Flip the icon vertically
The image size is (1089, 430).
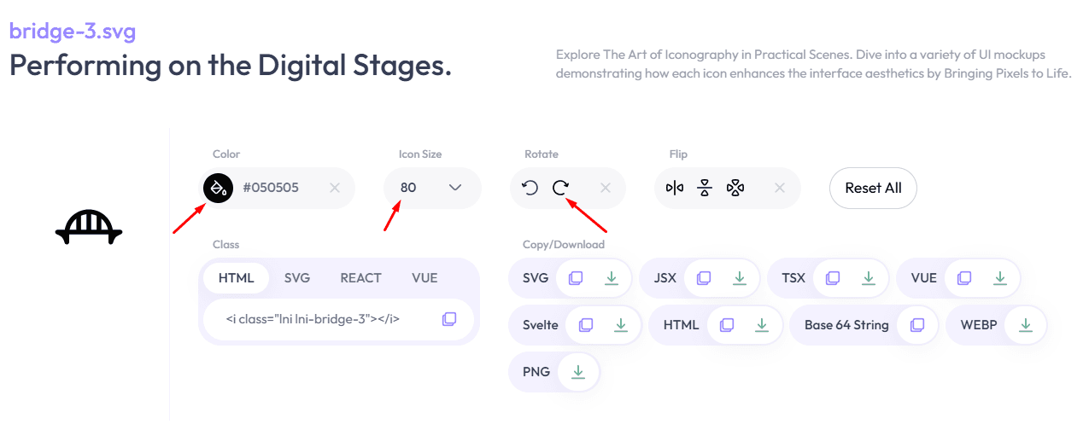coord(705,188)
